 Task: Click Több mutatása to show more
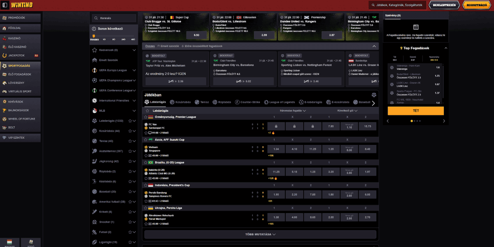pyautogui.click(x=260, y=234)
